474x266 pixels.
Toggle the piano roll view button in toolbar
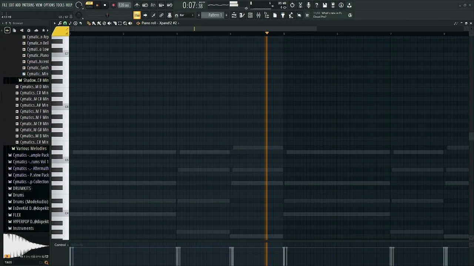[242, 15]
